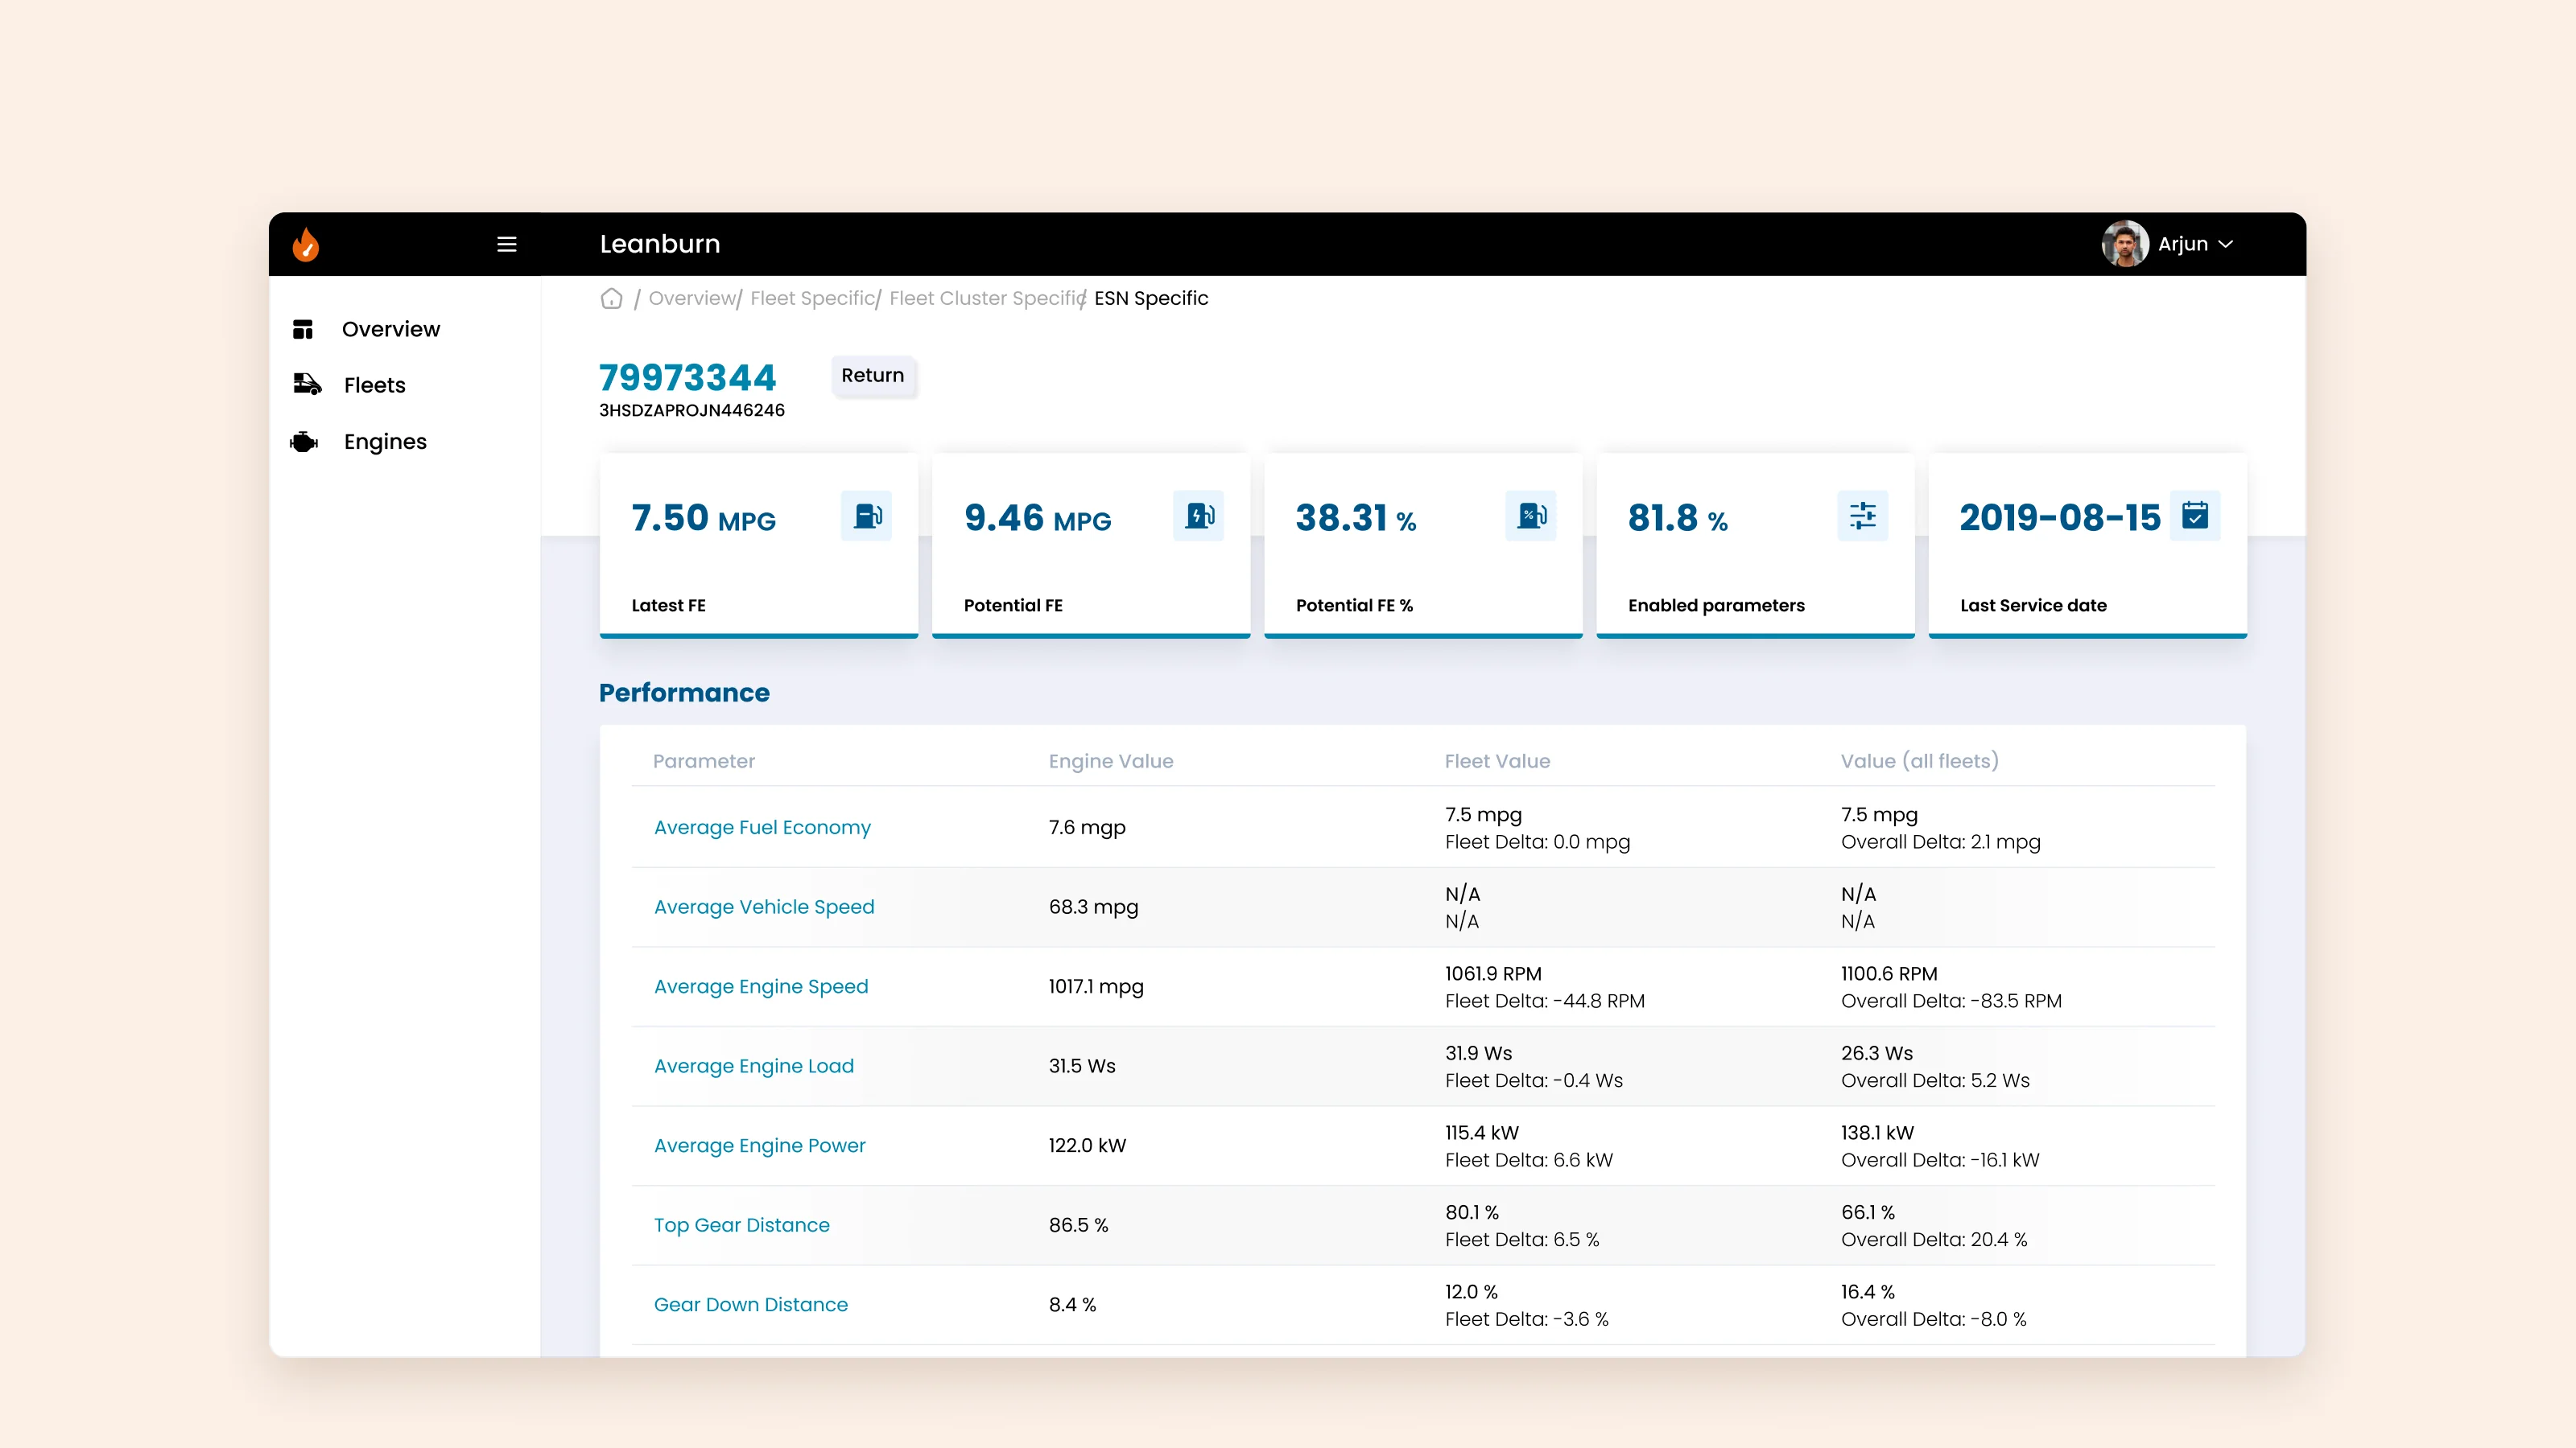Viewport: 2576px width, 1448px height.
Task: Click the Enabled parameters sliders icon
Action: click(x=1863, y=516)
